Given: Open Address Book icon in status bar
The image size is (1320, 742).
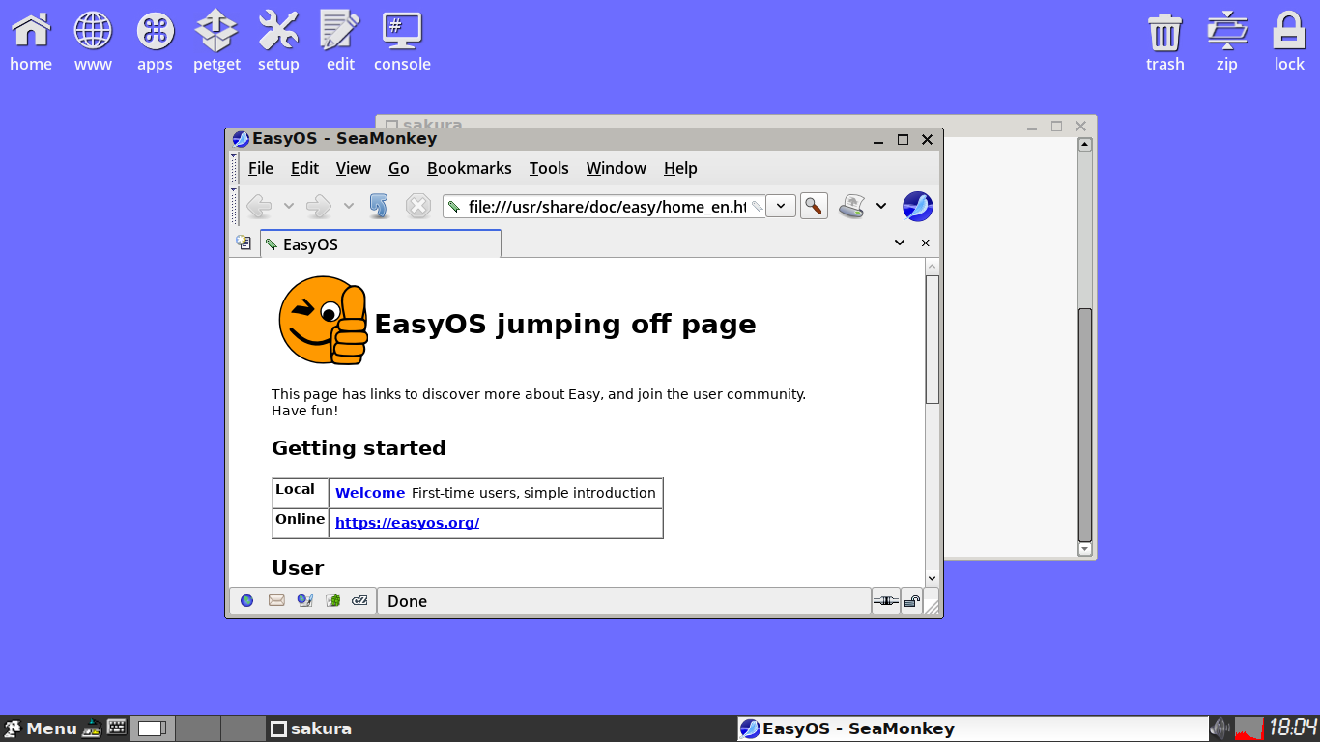Looking at the screenshot, I should point(333,600).
